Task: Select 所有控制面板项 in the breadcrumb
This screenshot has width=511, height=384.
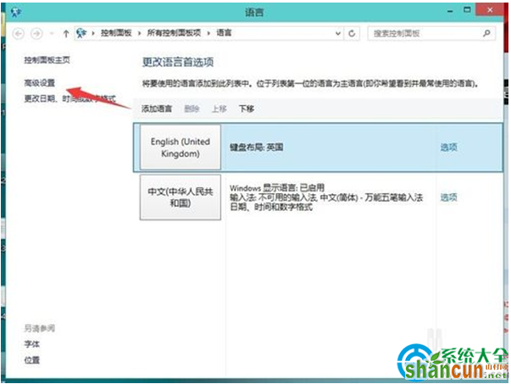Action: point(174,33)
